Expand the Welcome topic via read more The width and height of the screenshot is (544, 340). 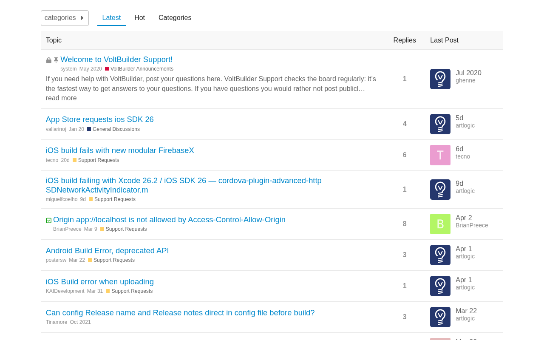pos(61,98)
